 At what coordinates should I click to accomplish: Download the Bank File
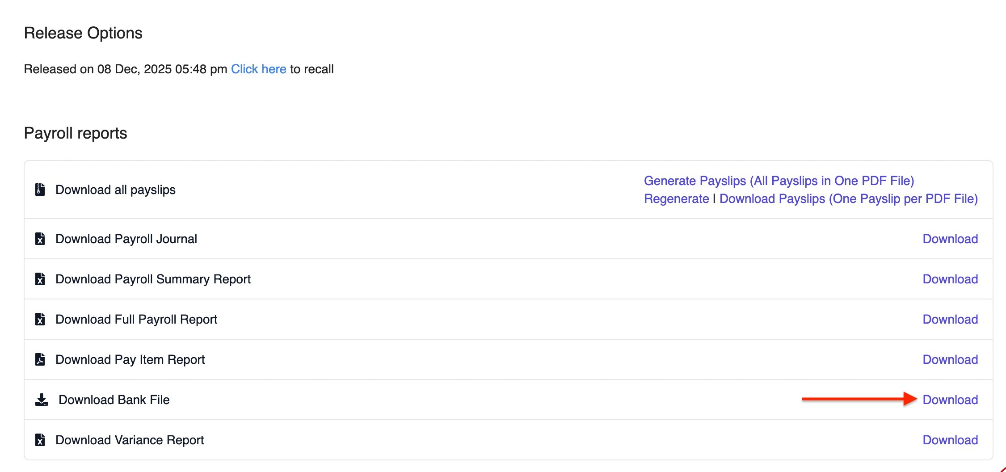click(x=950, y=400)
